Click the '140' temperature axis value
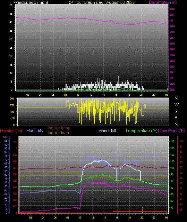This screenshot has height=222, width=187. pyautogui.click(x=172, y=141)
